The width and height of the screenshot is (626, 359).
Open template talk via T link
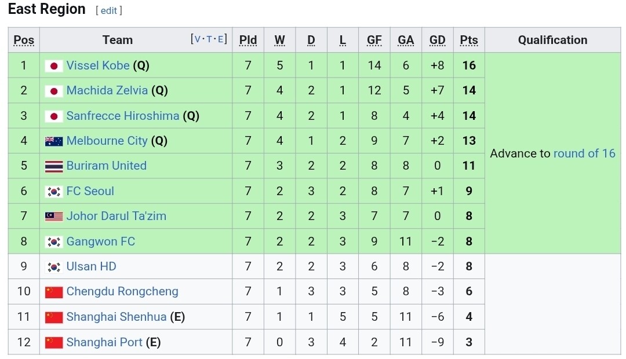tap(209, 39)
